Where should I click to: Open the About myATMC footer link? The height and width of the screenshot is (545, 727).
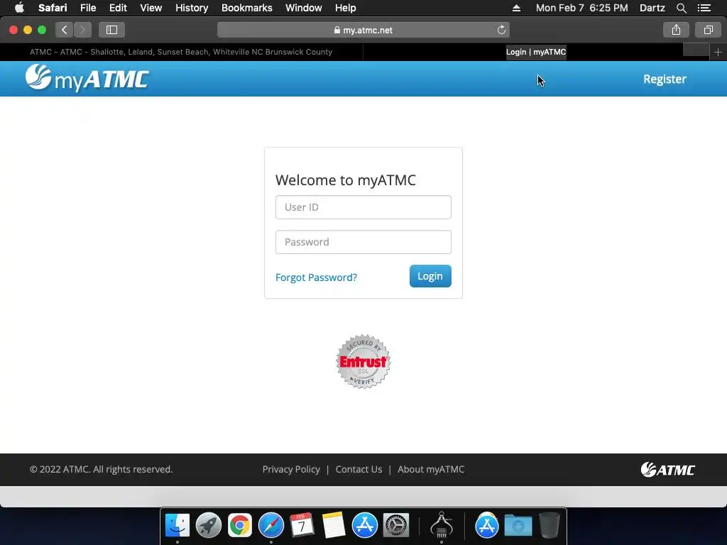[431, 470]
